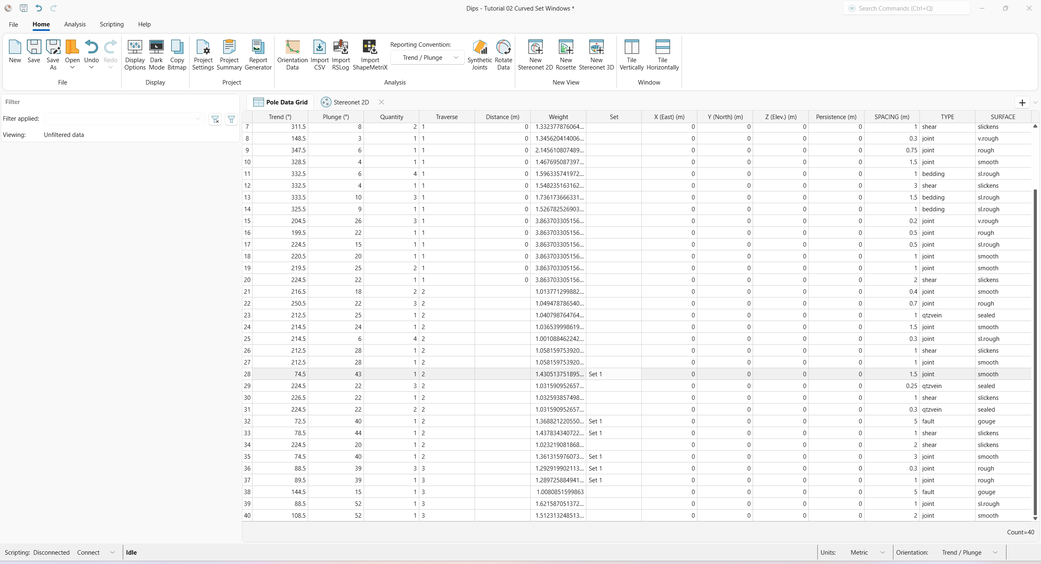Viewport: 1041px width, 564px height.
Task: Create a New Stereonet 3D view
Action: [x=596, y=55]
